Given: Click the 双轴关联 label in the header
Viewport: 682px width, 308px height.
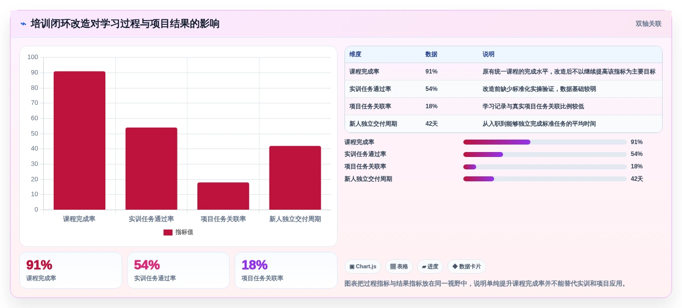Looking at the screenshot, I should tap(648, 24).
